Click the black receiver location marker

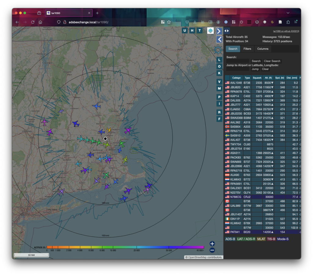click(105, 139)
